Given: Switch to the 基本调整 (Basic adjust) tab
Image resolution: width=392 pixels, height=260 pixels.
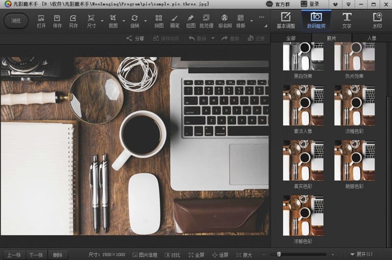Looking at the screenshot, I should (x=286, y=21).
